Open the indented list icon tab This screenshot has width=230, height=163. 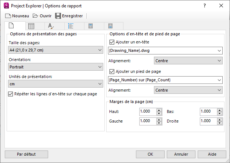click(71, 26)
